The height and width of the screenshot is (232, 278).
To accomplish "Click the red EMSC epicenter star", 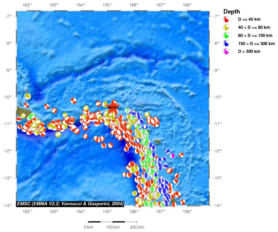I will (x=113, y=107).
